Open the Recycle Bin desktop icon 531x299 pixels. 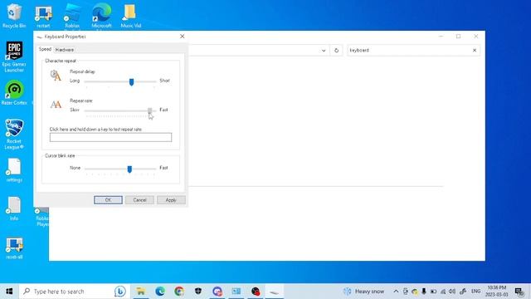pos(14,16)
